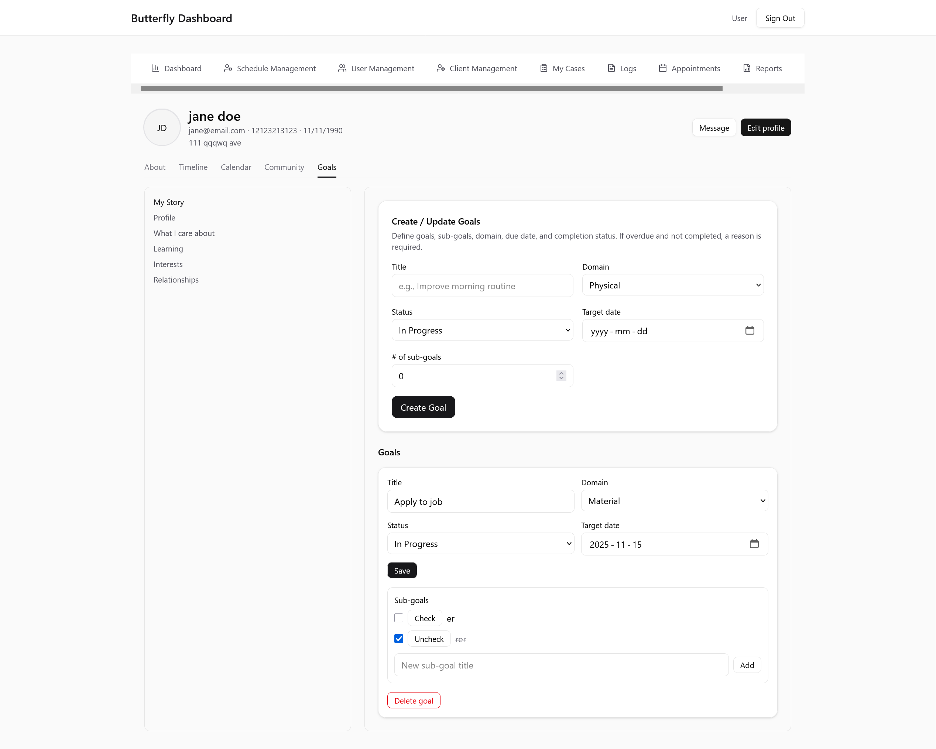Screen dimensions: 936x749
Task: Click the Appointments calendar icon
Action: [662, 68]
